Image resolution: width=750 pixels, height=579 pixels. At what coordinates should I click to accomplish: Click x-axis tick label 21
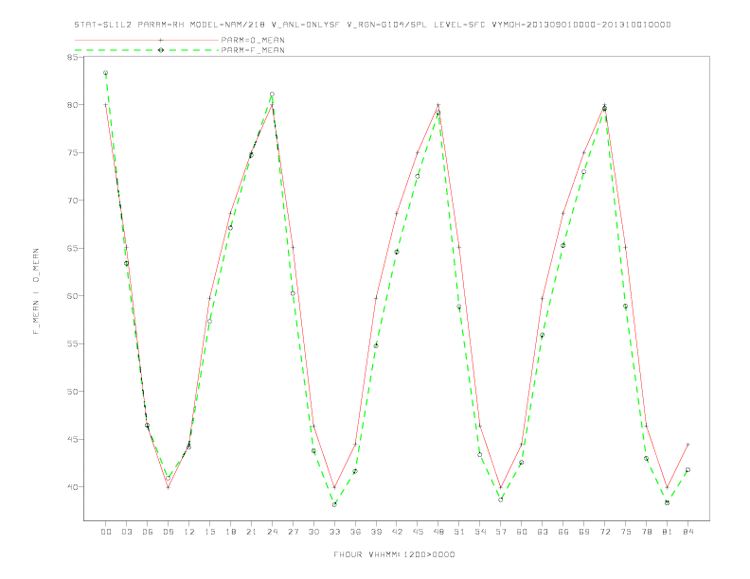pyautogui.click(x=251, y=532)
